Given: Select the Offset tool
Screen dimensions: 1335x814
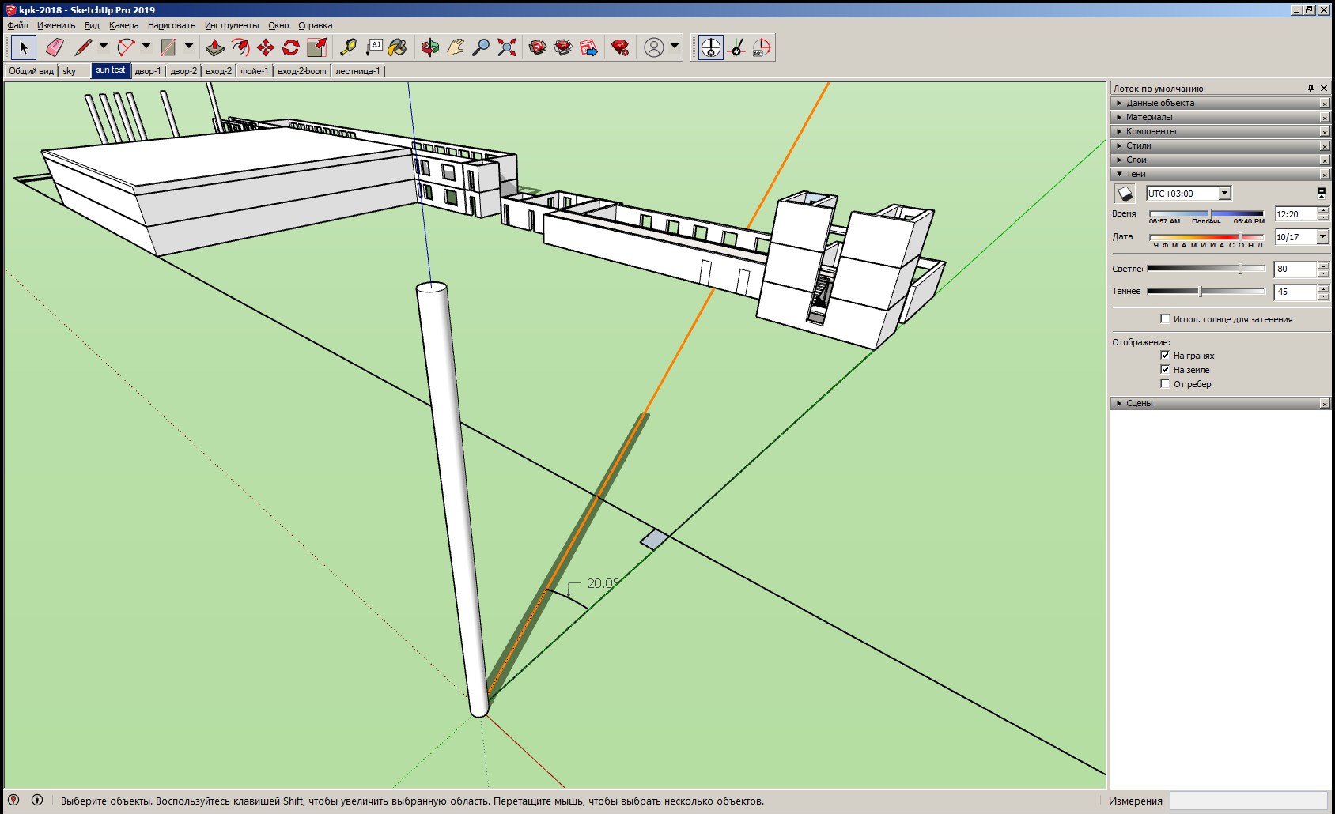Looking at the screenshot, I should tap(240, 47).
